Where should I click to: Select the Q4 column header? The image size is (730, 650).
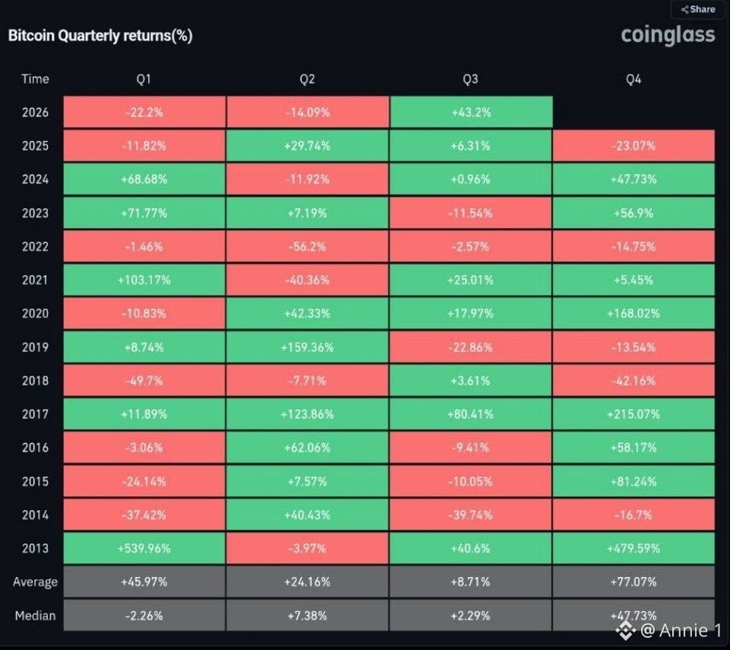[633, 79]
